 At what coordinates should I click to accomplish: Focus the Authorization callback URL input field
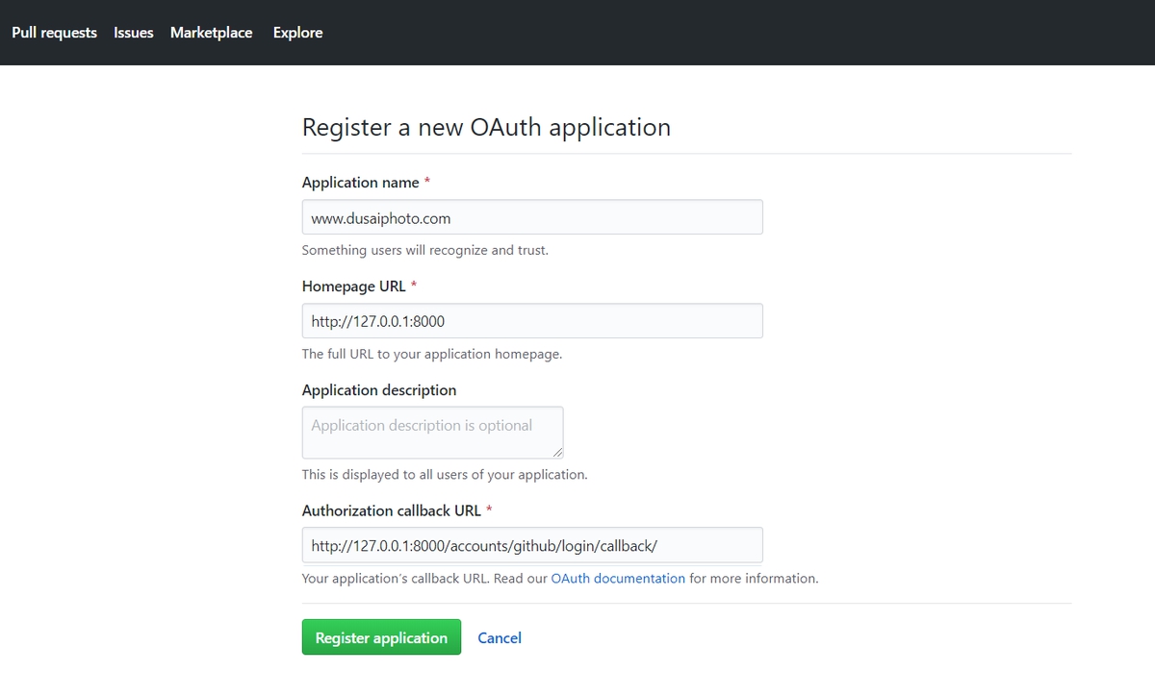[x=532, y=545]
